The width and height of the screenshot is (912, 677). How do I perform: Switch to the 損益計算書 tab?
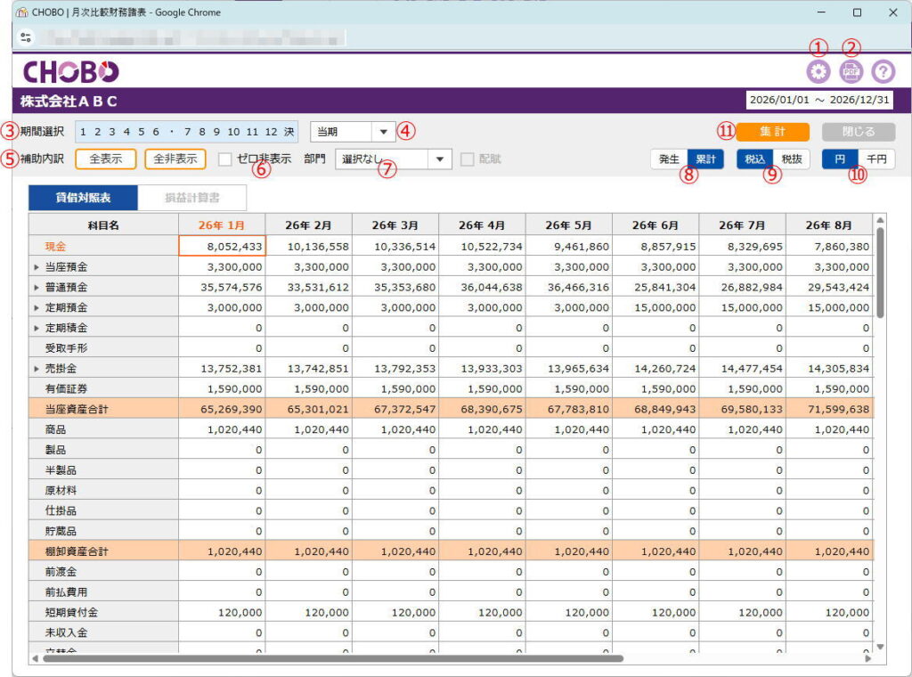tap(191, 198)
